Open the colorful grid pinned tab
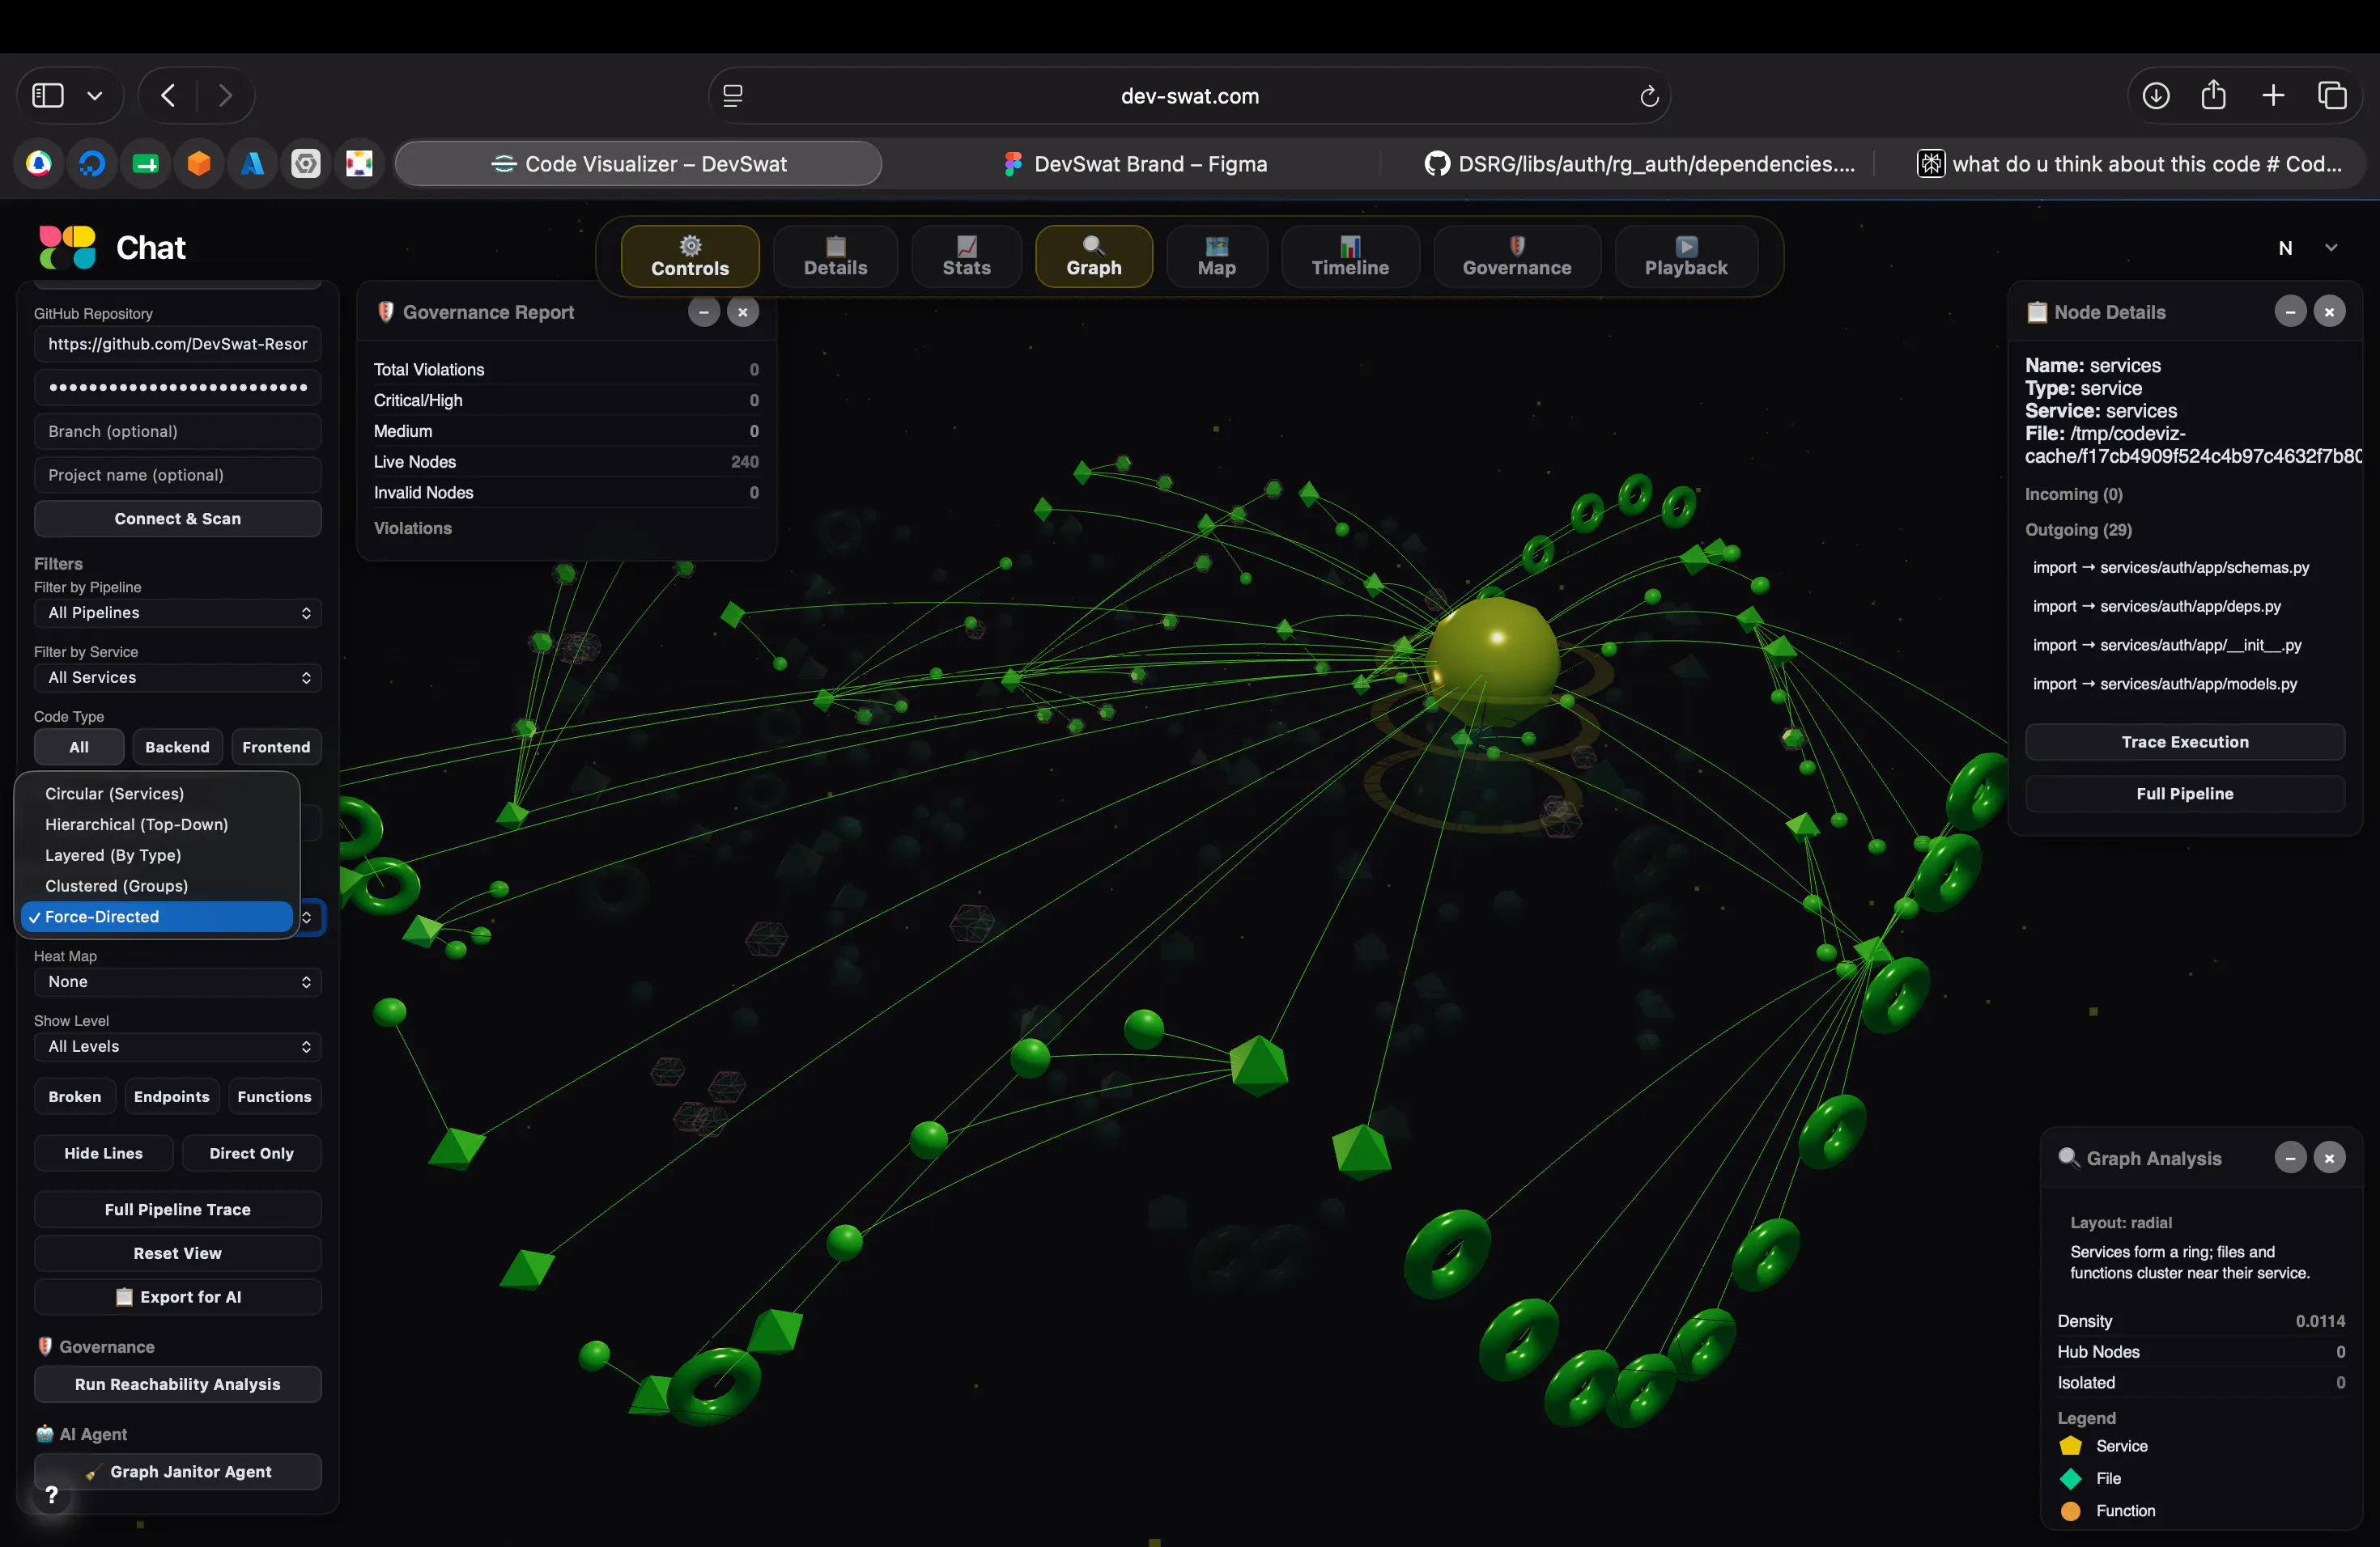 point(359,163)
